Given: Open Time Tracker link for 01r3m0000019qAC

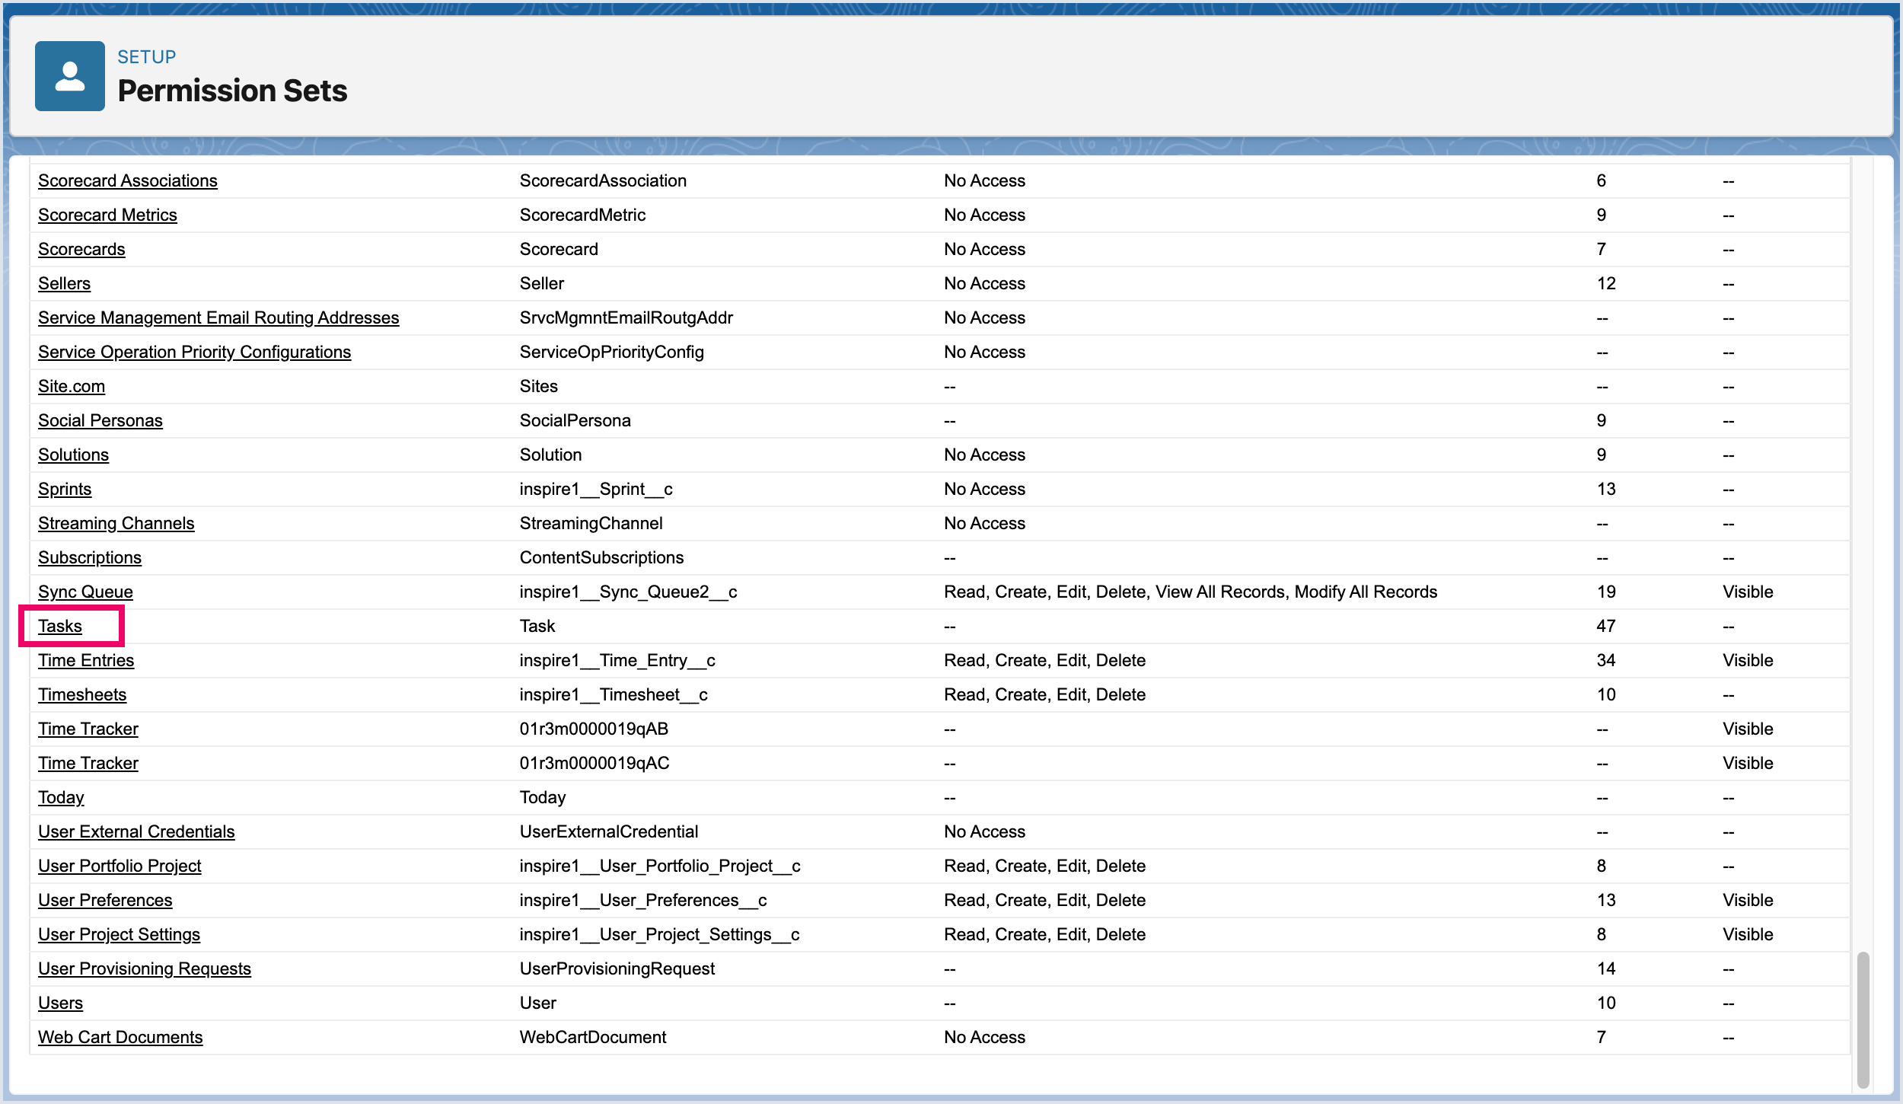Looking at the screenshot, I should [x=88, y=763].
